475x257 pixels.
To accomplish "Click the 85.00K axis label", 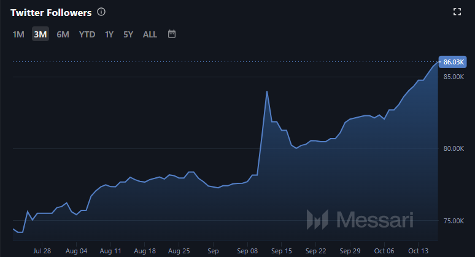I will coord(454,77).
